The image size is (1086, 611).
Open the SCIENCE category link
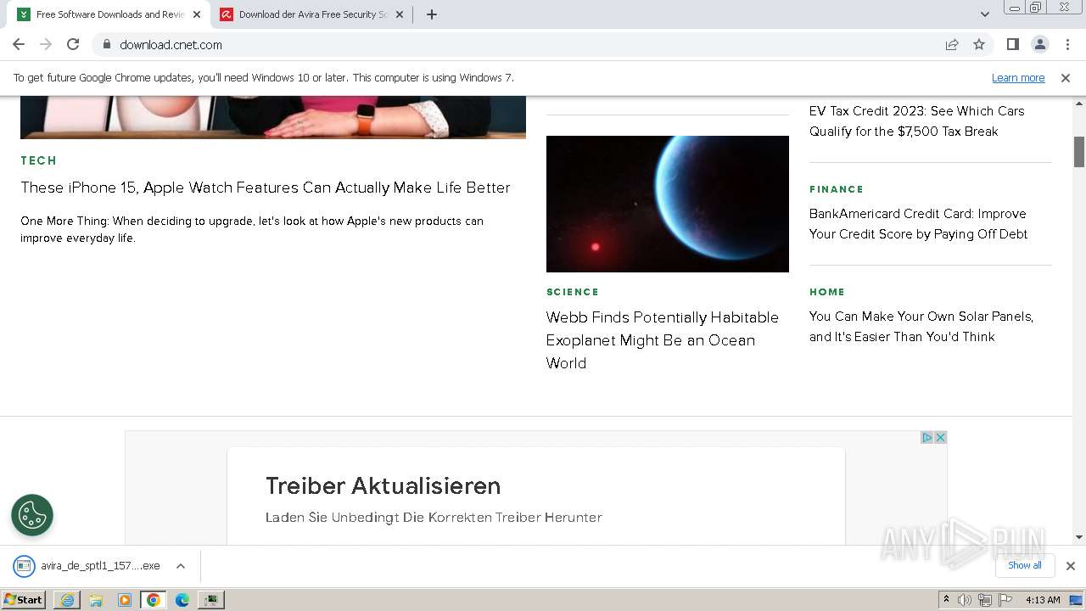pyautogui.click(x=573, y=292)
